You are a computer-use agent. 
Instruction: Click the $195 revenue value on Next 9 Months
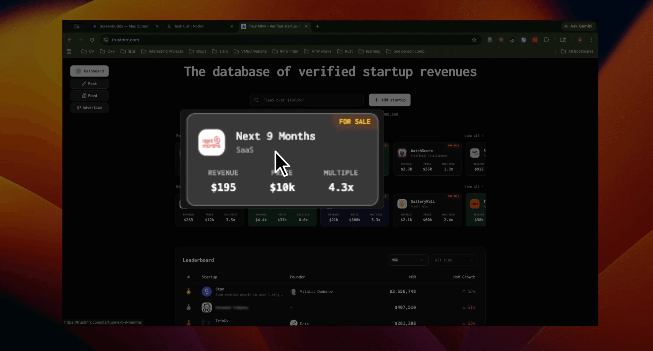223,187
